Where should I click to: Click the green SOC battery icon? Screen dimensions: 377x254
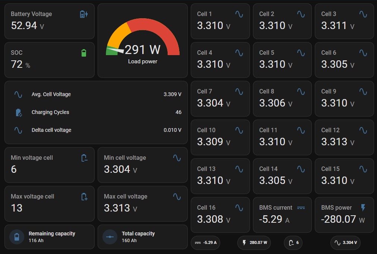tap(84, 53)
